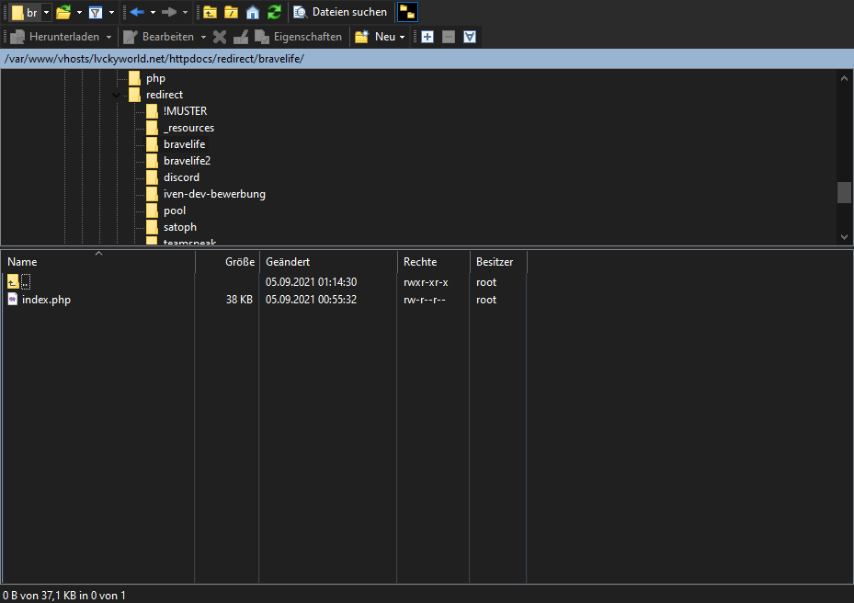The width and height of the screenshot is (854, 603).
Task: Select the index.php file
Action: [x=46, y=300]
